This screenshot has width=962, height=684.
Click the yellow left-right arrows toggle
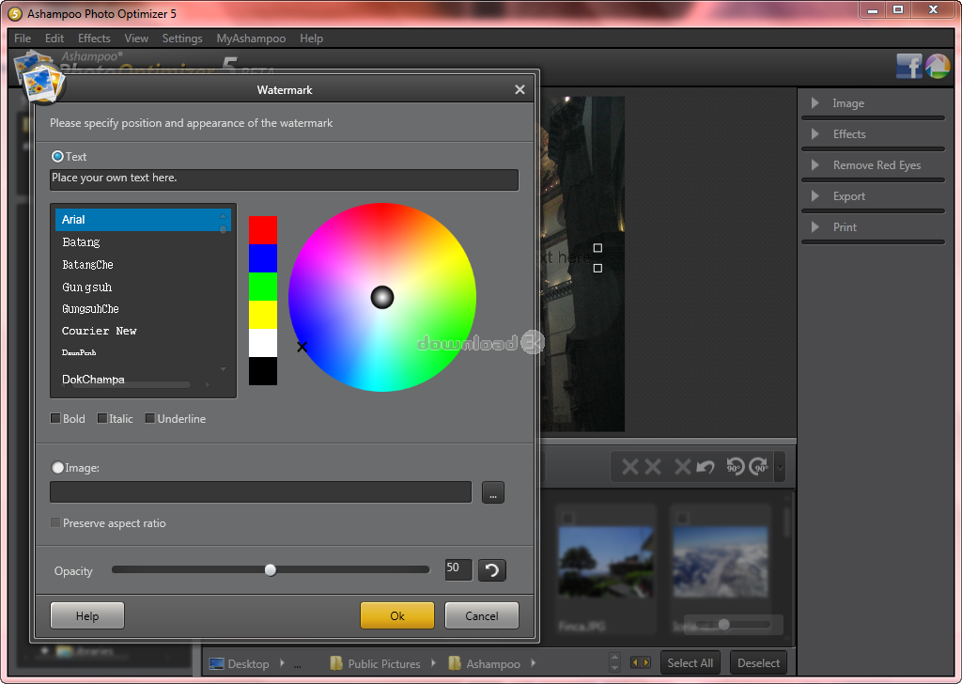(x=640, y=662)
